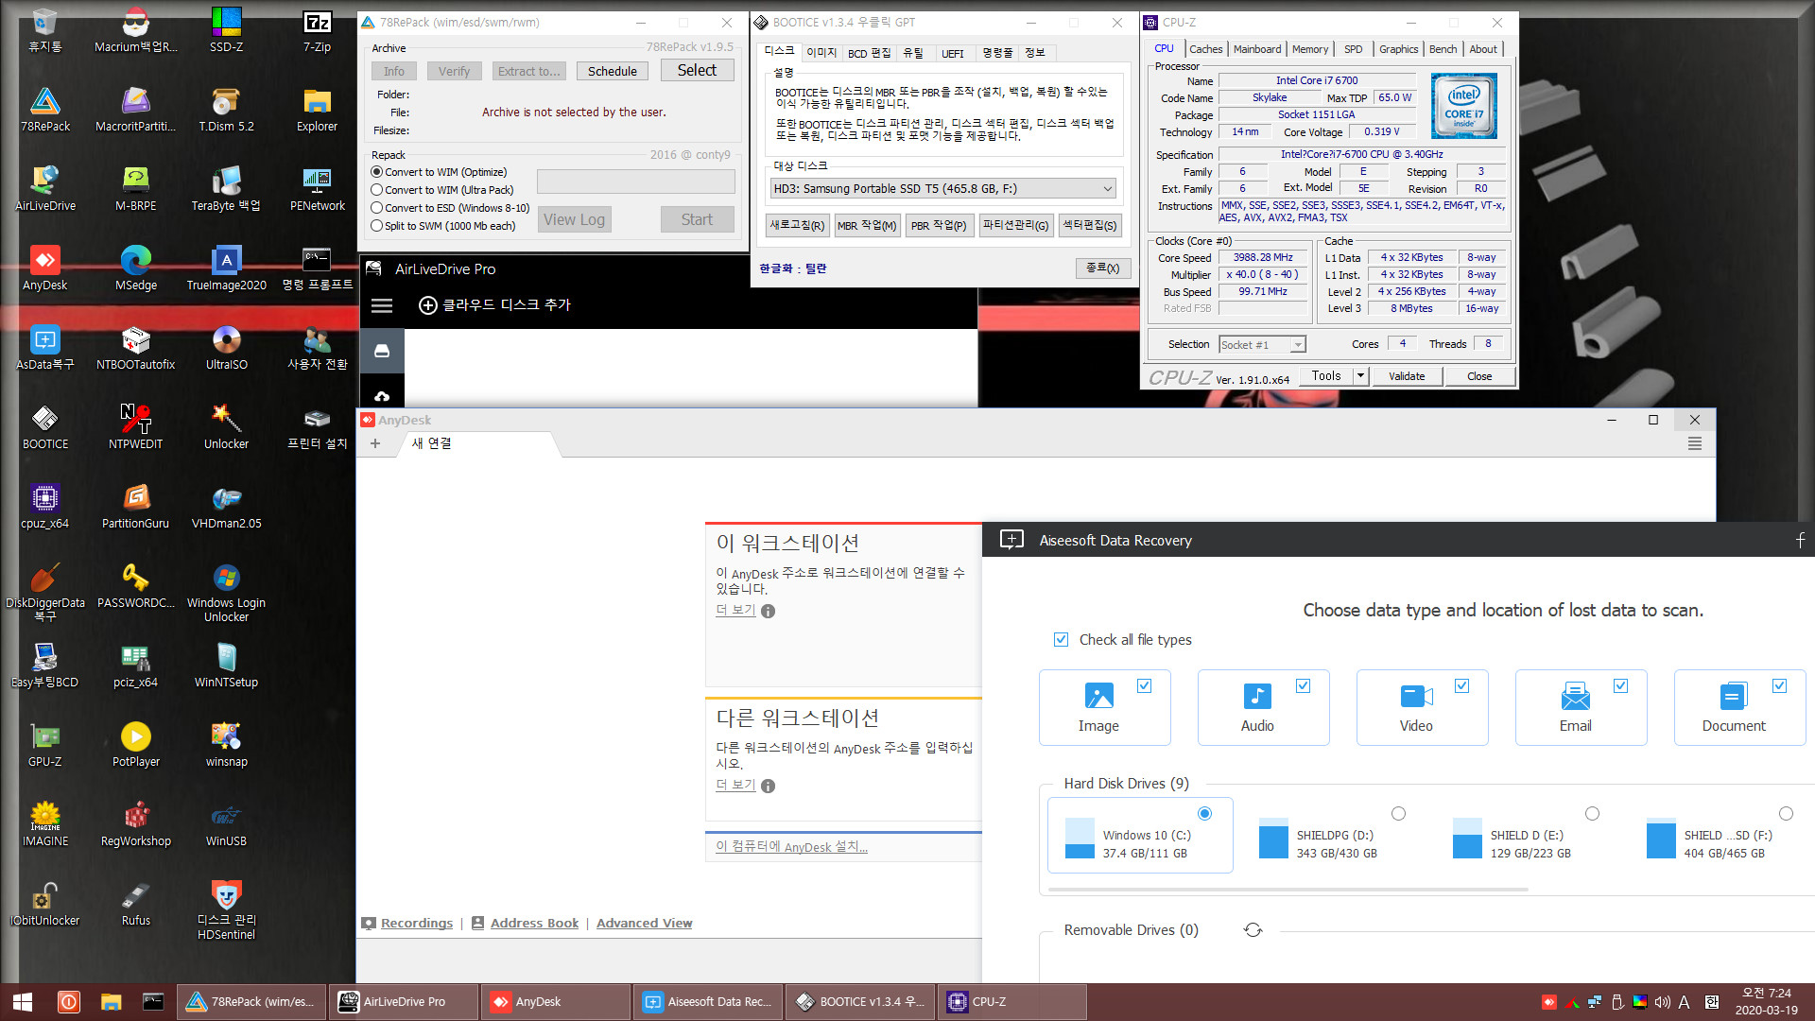Open the CPU-Z Memory tab
The height and width of the screenshot is (1021, 1815).
(1309, 49)
